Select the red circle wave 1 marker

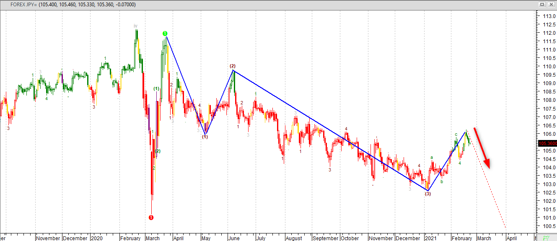pyautogui.click(x=151, y=218)
